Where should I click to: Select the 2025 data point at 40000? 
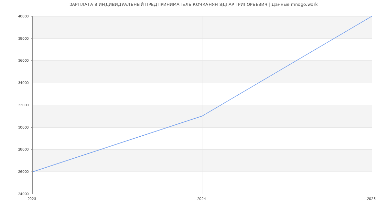click(372, 16)
